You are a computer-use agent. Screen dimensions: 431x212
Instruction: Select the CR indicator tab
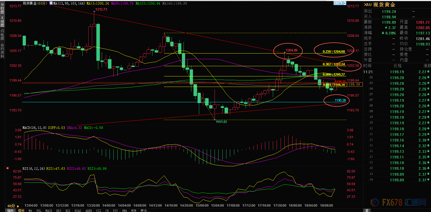coord(107,210)
